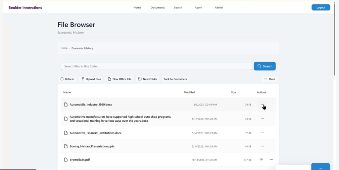The width and height of the screenshot is (339, 170).
Task: Click the magnifier icon in the Search button
Action: 259,66
